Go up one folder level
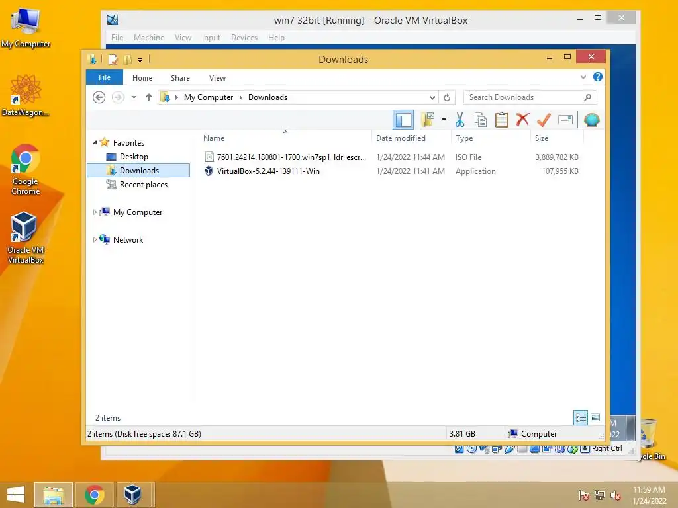This screenshot has height=508, width=678. click(149, 97)
